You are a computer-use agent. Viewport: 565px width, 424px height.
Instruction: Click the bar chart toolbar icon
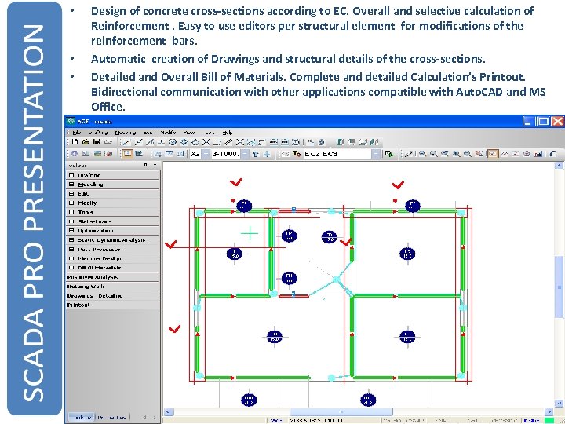coord(86,154)
